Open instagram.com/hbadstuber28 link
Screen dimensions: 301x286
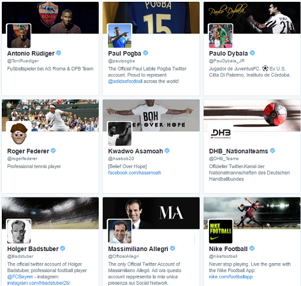pos(39,283)
